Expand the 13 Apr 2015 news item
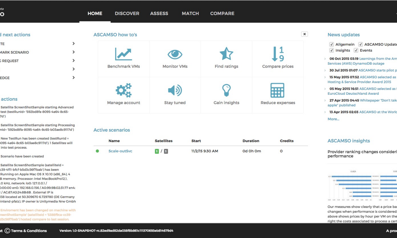Screen dimensions: 397x238 click(325, 112)
